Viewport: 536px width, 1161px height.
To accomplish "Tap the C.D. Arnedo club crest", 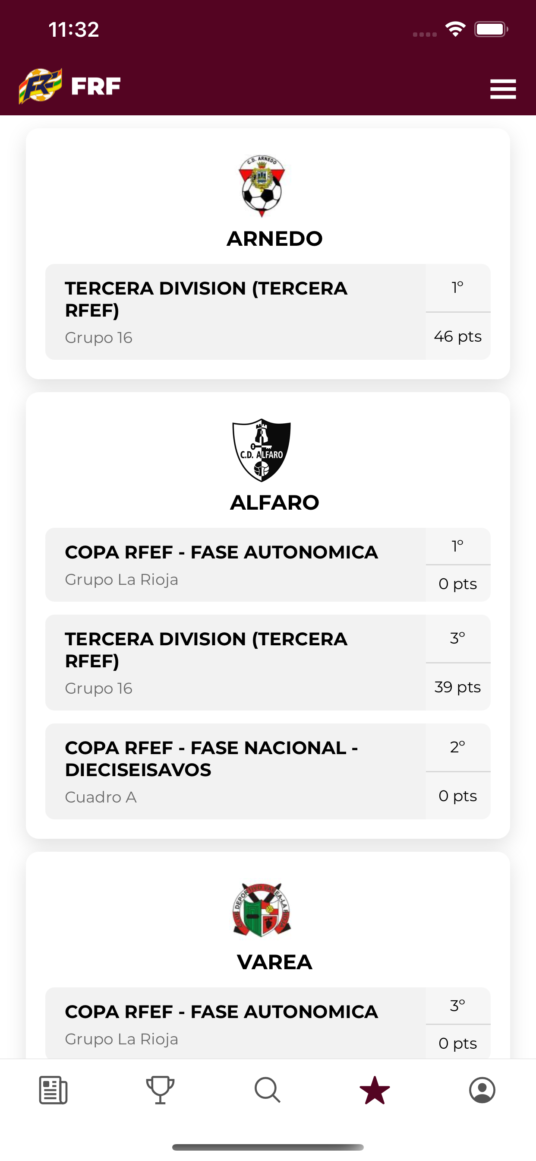I will pyautogui.click(x=262, y=186).
